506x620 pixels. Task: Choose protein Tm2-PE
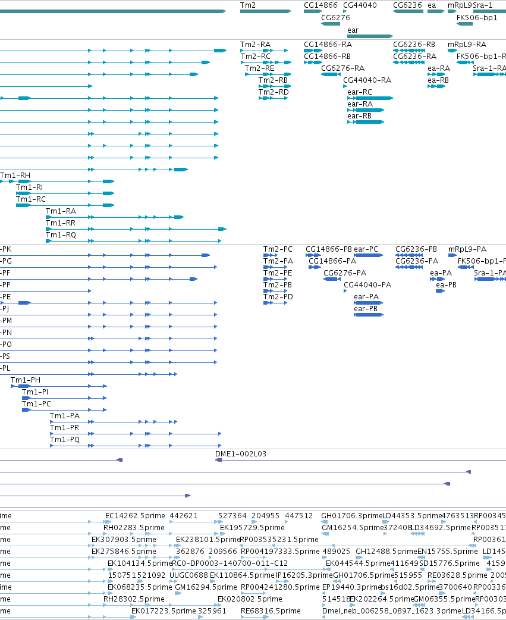coord(278,273)
